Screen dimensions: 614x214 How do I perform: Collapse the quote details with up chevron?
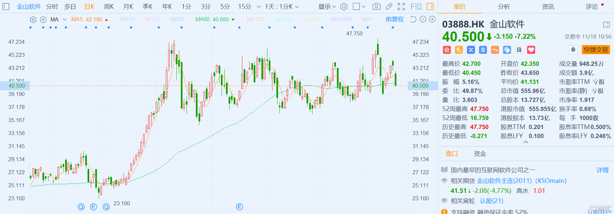tap(525, 142)
